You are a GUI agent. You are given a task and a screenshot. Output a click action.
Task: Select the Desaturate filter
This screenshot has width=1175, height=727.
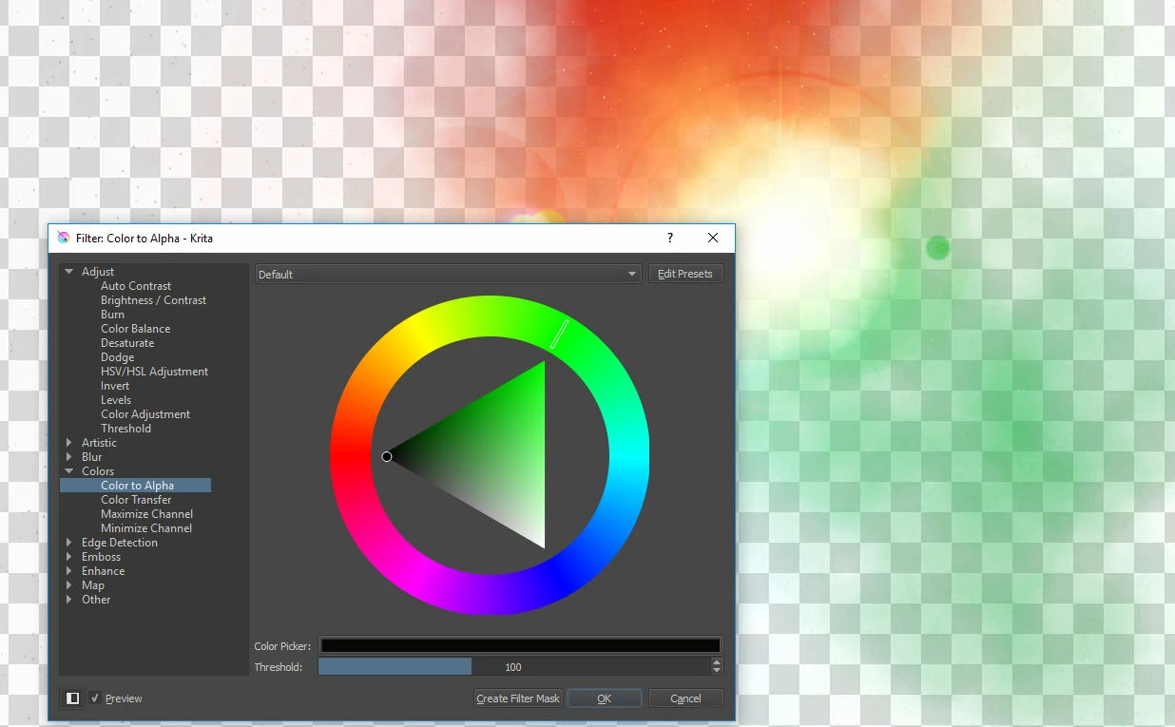127,343
